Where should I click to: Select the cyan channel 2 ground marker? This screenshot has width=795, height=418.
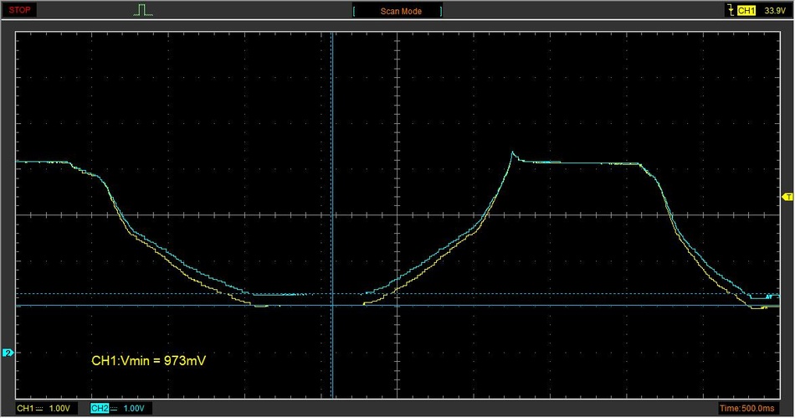click(8, 353)
